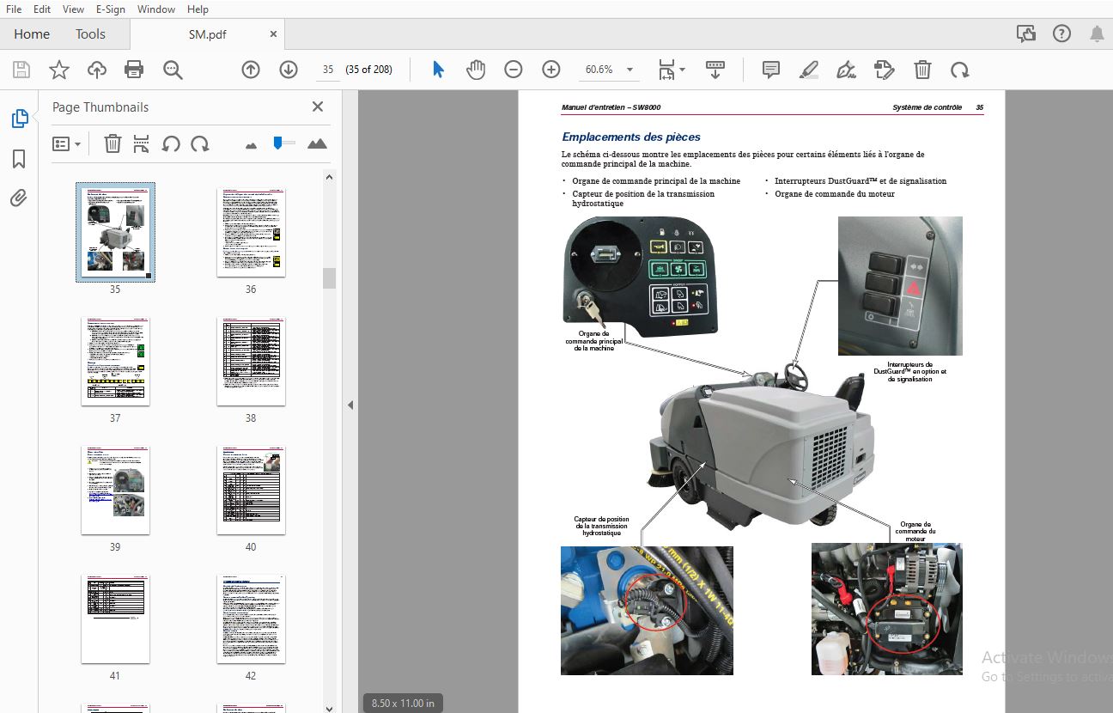This screenshot has height=713, width=1113.
Task: Open notifications bell icon
Action: 1097,34
